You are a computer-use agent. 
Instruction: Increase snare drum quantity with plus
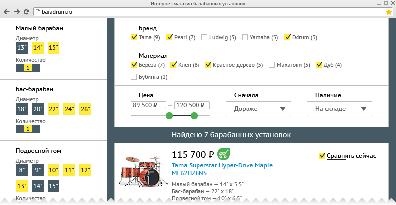[36, 68]
